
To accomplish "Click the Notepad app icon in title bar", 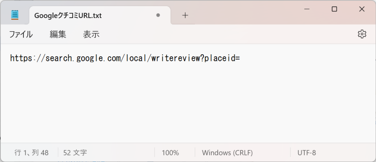I will coord(15,15).
